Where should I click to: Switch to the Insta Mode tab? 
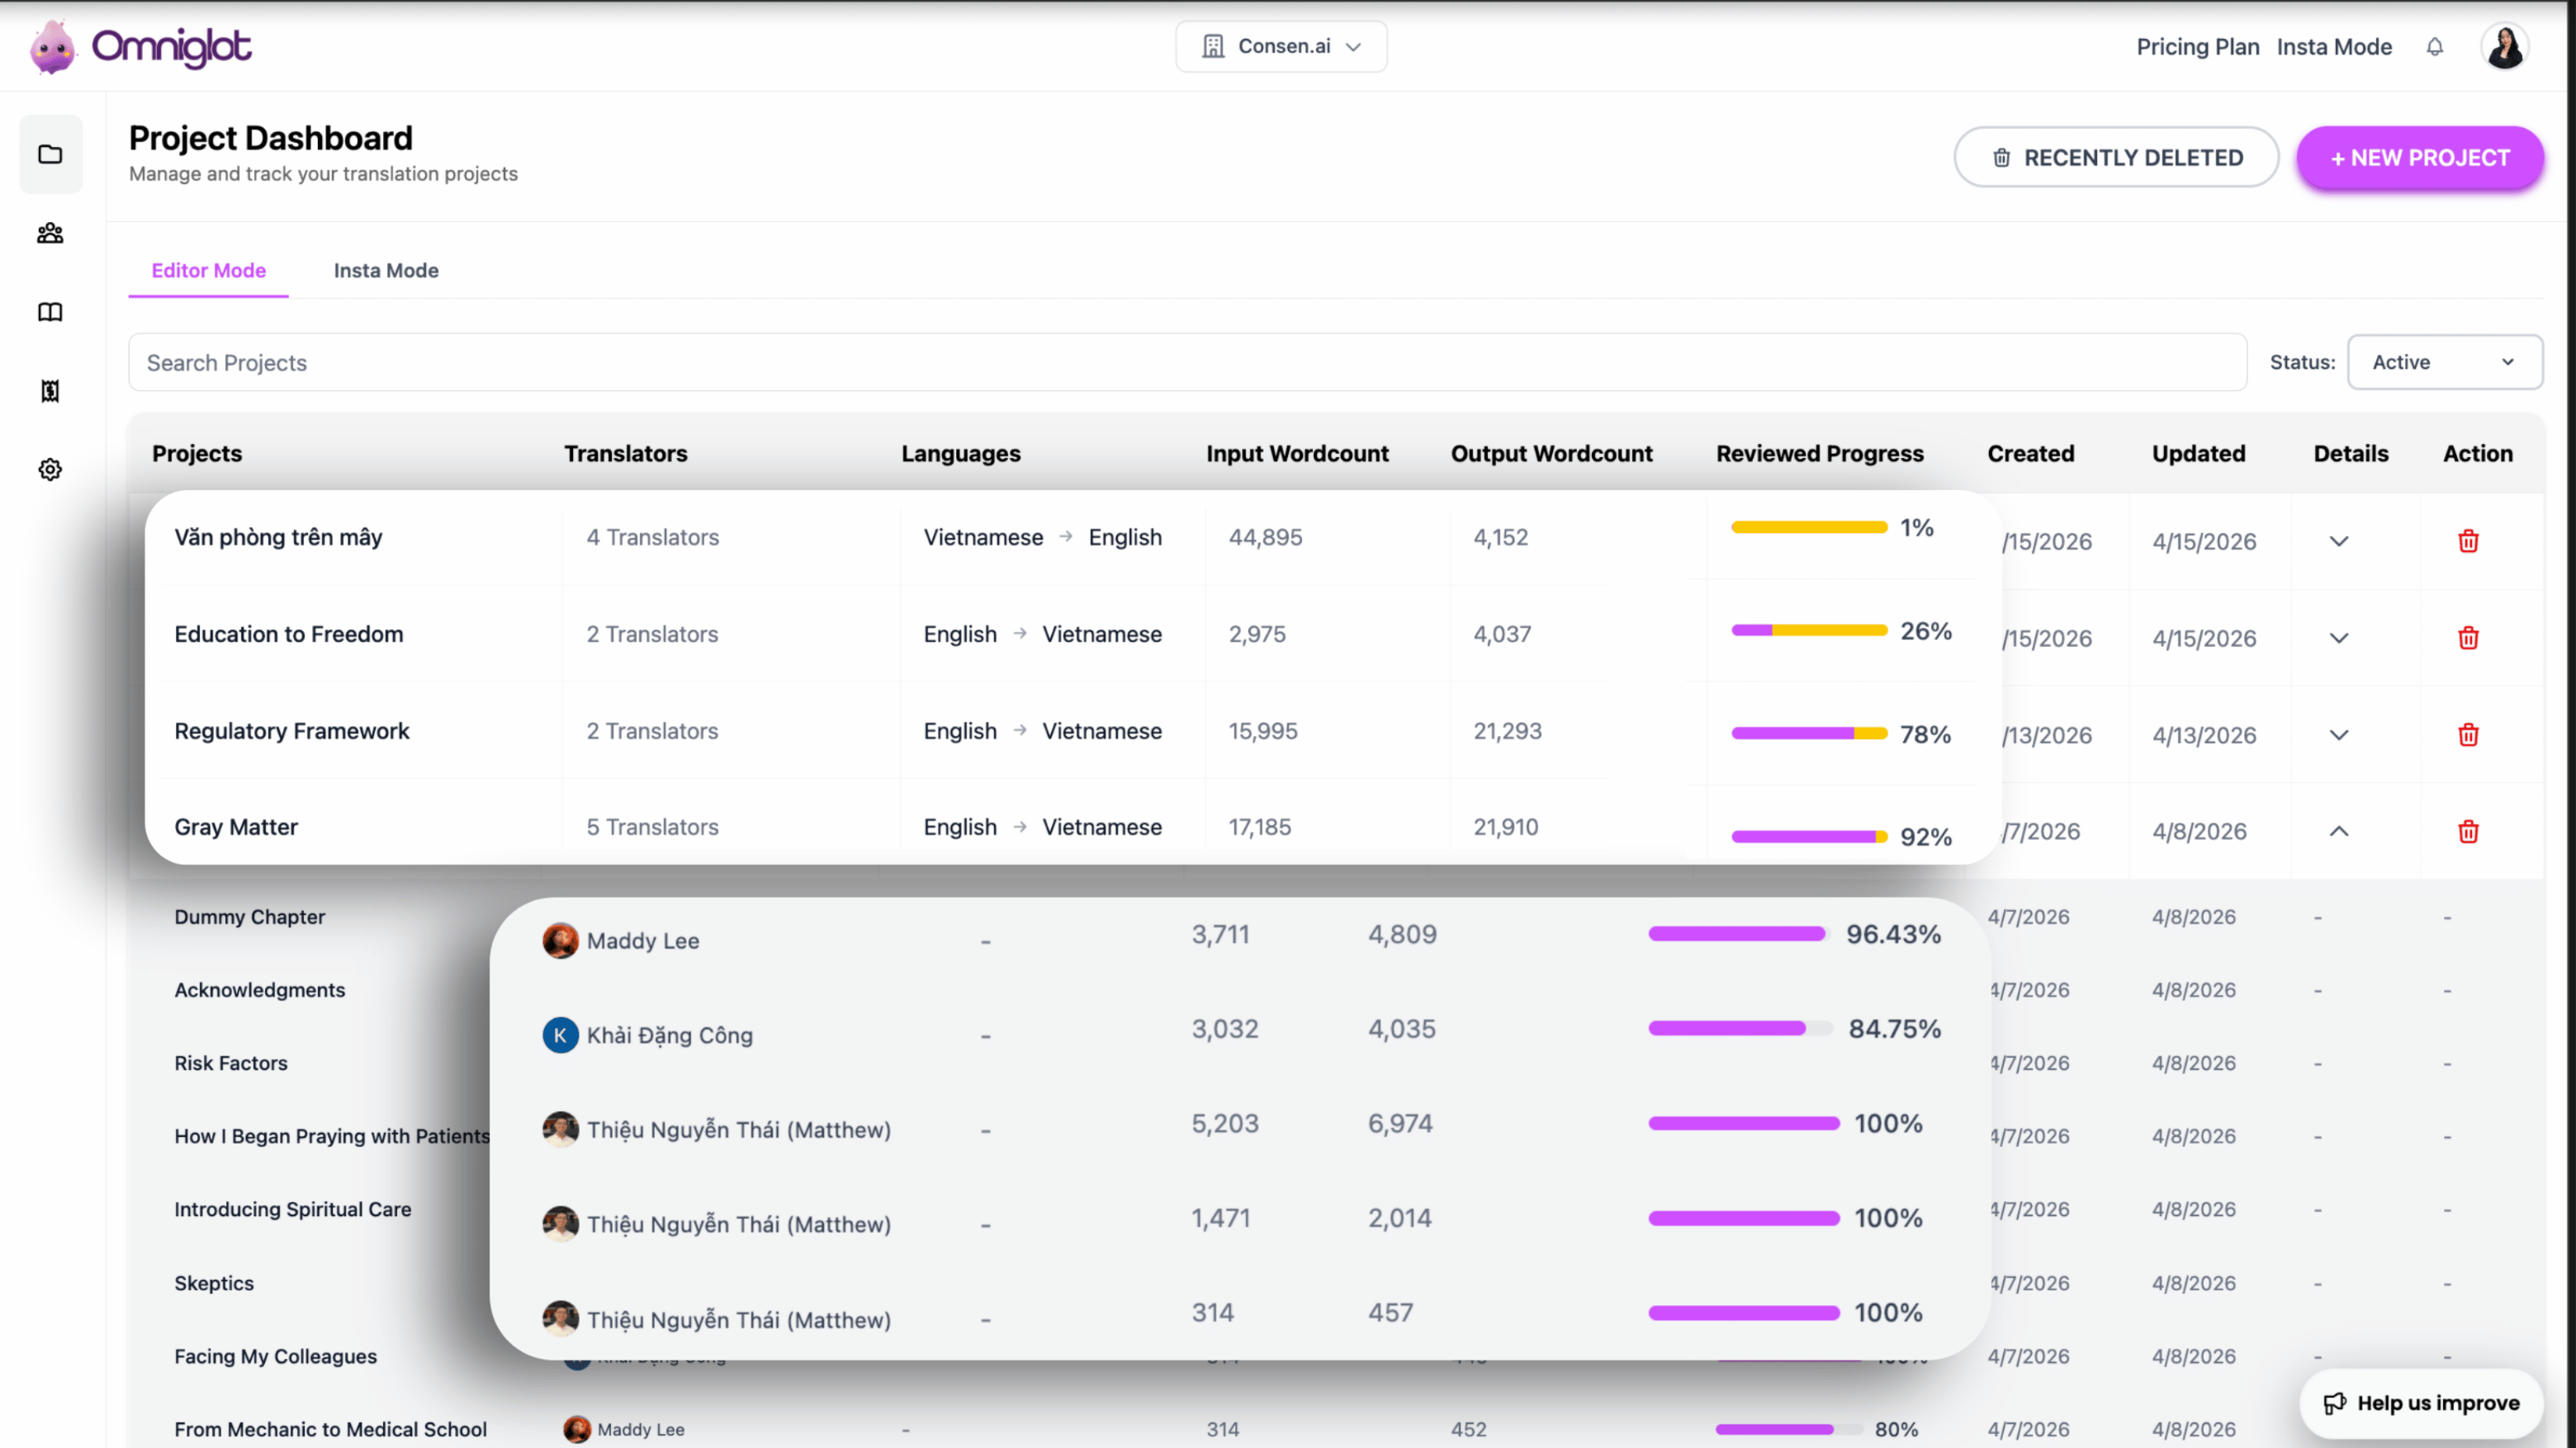386,270
